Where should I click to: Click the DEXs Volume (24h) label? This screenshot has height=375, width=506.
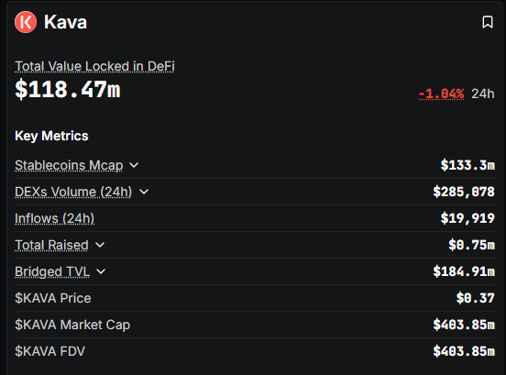point(73,192)
